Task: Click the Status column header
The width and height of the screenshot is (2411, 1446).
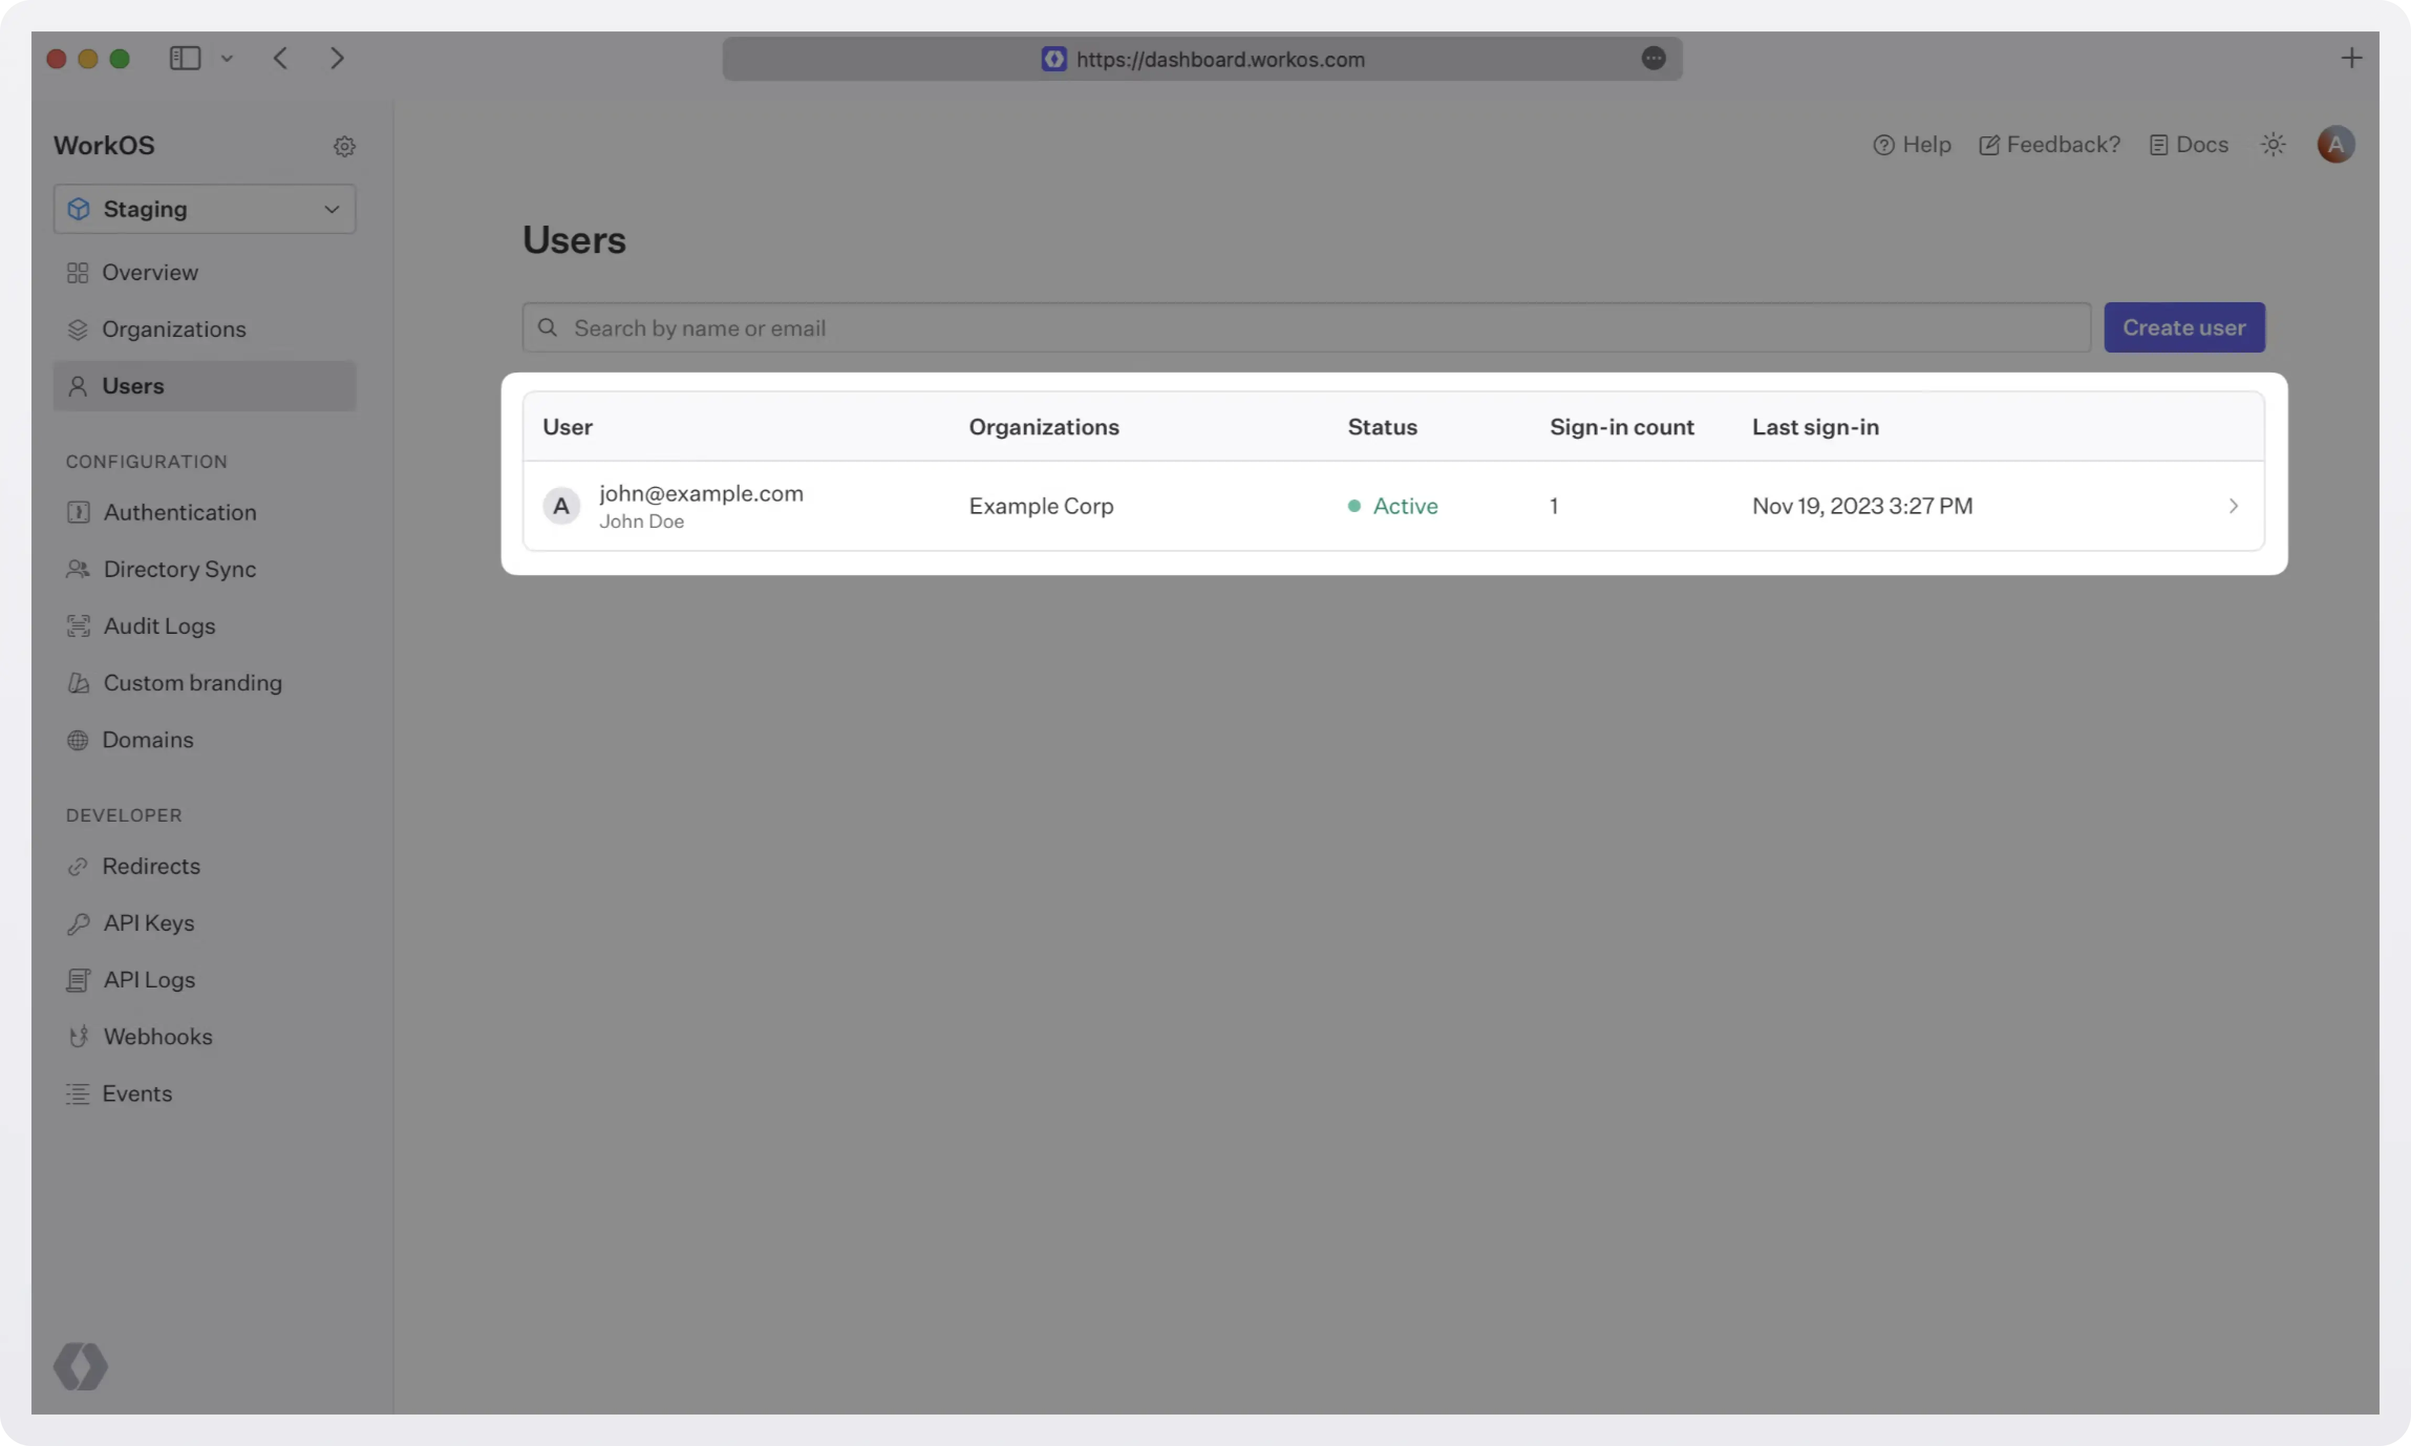Action: tap(1382, 427)
